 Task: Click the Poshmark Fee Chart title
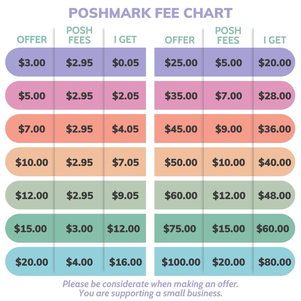pyautogui.click(x=150, y=13)
